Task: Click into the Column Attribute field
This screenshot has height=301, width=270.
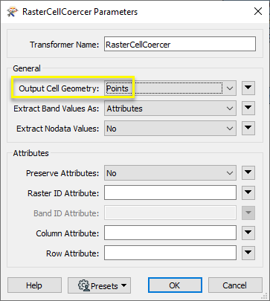Action: tap(170, 233)
